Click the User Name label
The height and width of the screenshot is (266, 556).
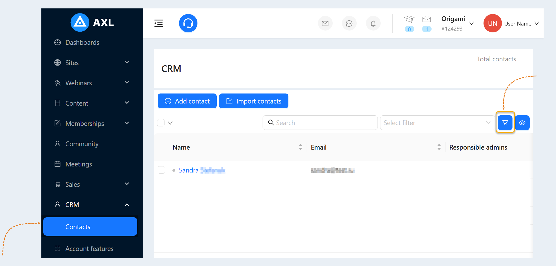click(x=518, y=23)
